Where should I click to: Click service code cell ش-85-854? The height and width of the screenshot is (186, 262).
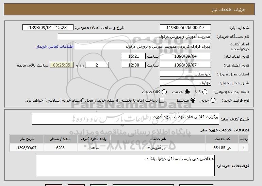pos(222,148)
